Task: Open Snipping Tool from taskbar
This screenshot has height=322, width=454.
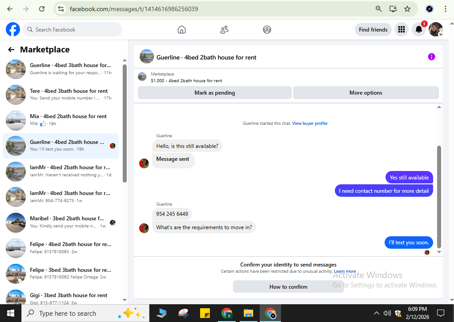Action: (183, 313)
